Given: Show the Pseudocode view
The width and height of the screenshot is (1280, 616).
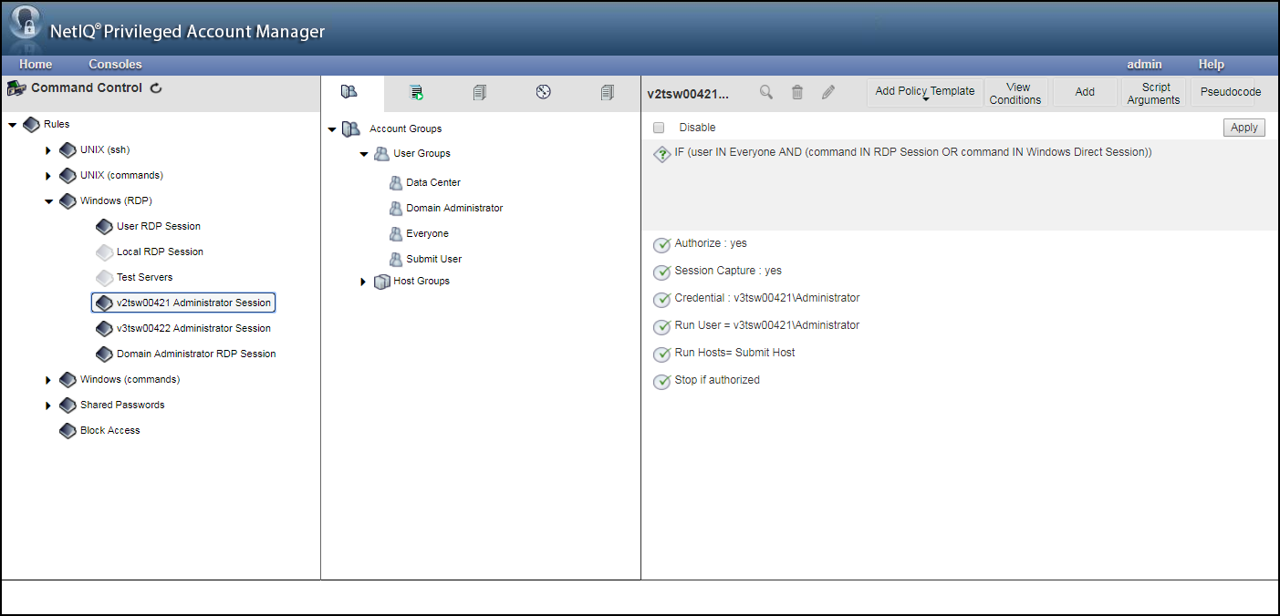Looking at the screenshot, I should pyautogui.click(x=1231, y=92).
